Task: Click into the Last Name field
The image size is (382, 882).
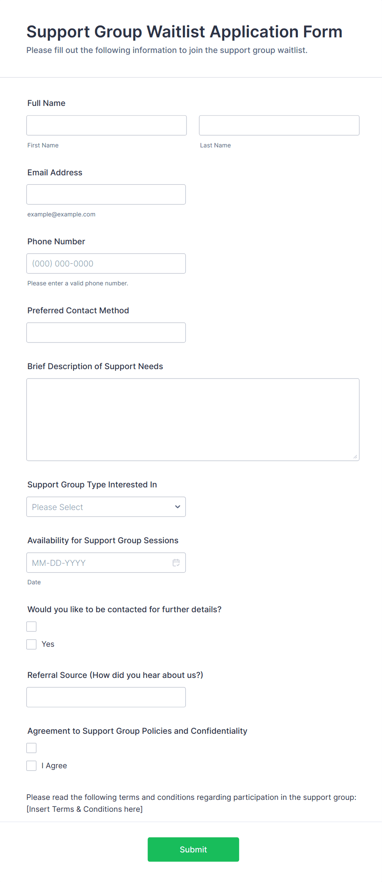Action: pos(279,125)
